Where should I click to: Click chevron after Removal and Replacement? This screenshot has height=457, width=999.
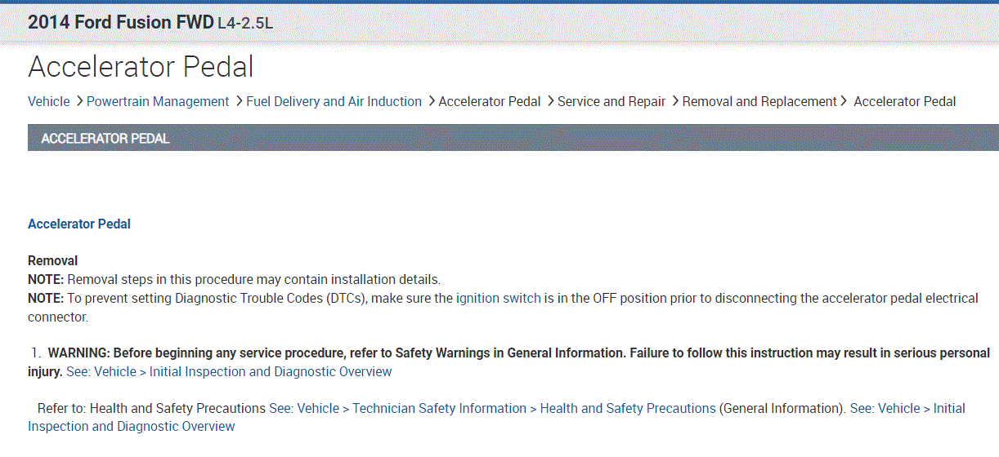[x=844, y=101]
